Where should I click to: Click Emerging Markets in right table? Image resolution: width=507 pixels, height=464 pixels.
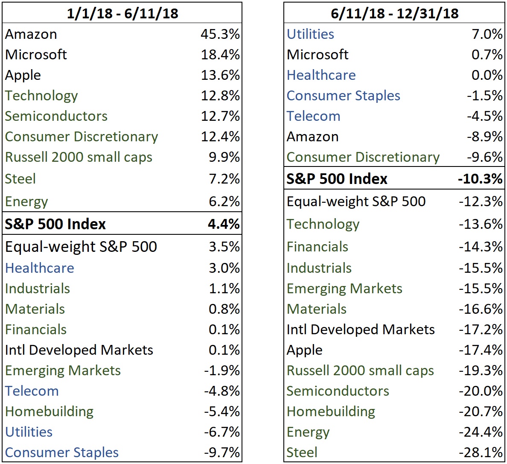344,289
